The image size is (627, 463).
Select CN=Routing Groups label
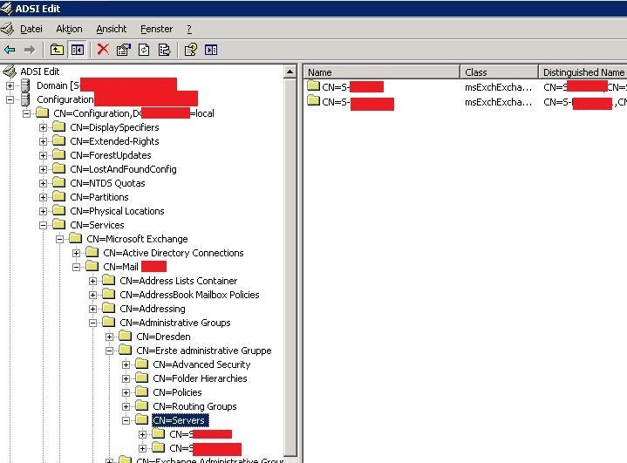[x=194, y=406]
